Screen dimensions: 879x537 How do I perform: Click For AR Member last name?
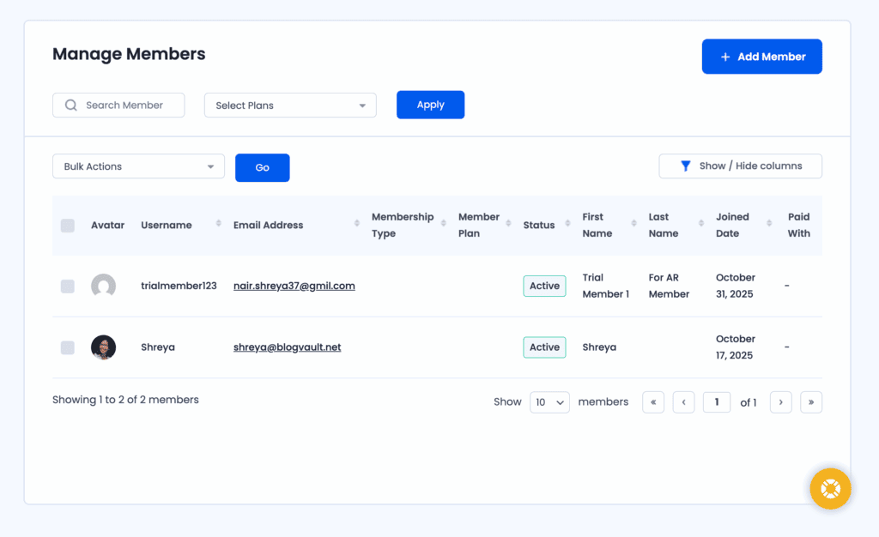[x=669, y=286]
